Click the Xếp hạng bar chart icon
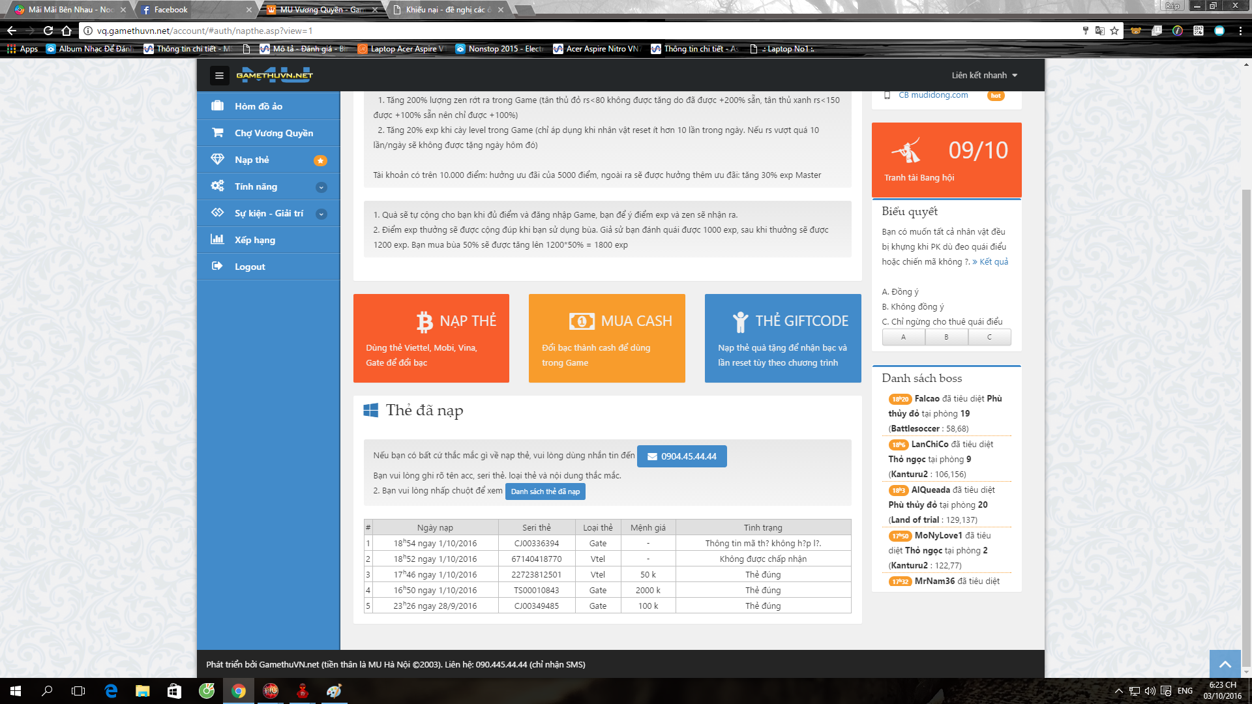1252x704 pixels. pyautogui.click(x=217, y=239)
